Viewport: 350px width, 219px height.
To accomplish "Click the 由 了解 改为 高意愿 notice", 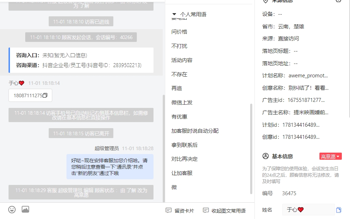I will [81, 192].
